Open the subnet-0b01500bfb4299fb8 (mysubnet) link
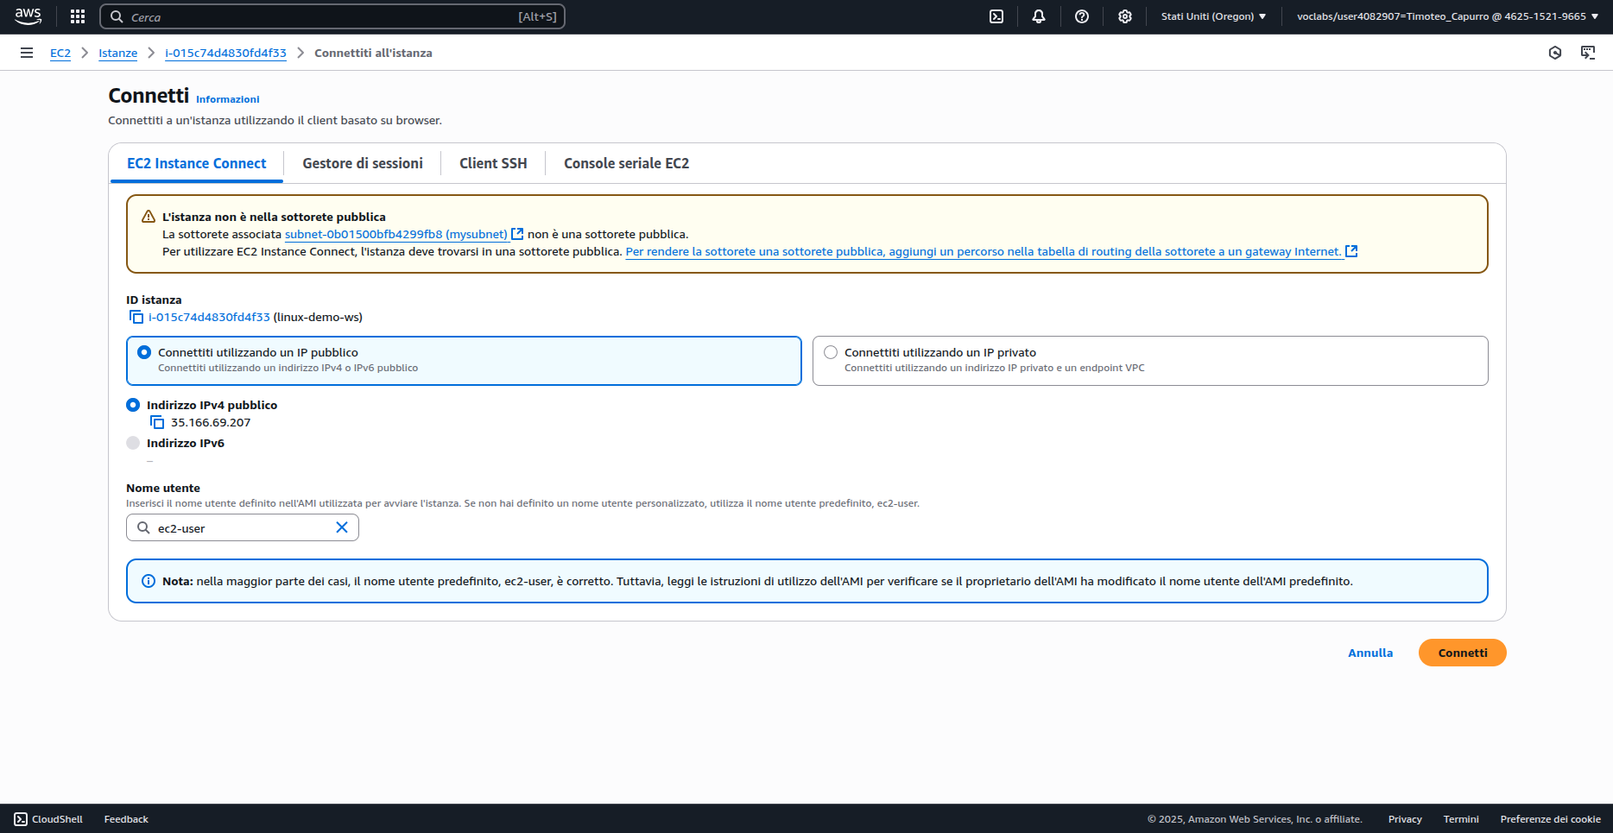 [x=396, y=234]
